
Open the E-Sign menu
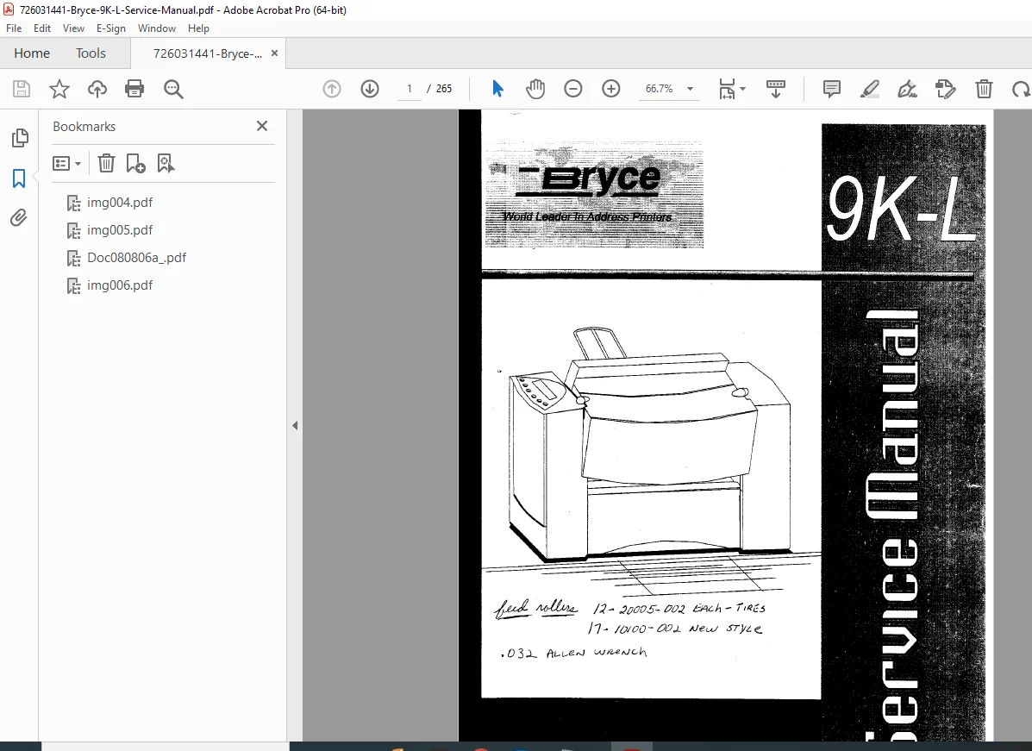pyautogui.click(x=110, y=28)
